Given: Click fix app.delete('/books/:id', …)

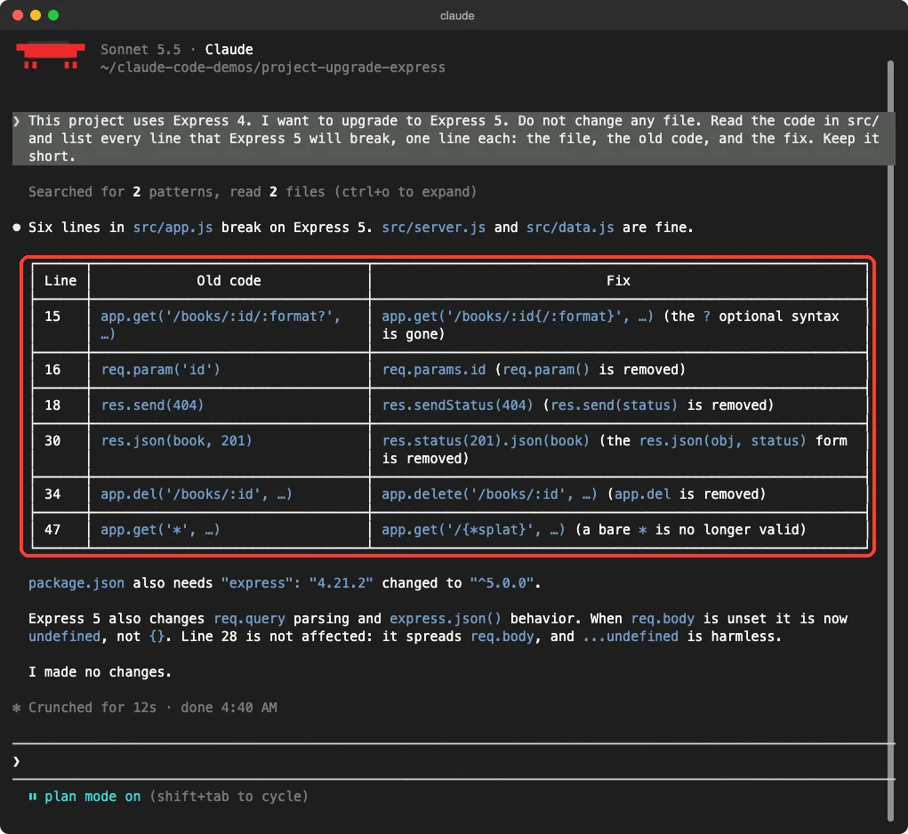Looking at the screenshot, I should [489, 494].
